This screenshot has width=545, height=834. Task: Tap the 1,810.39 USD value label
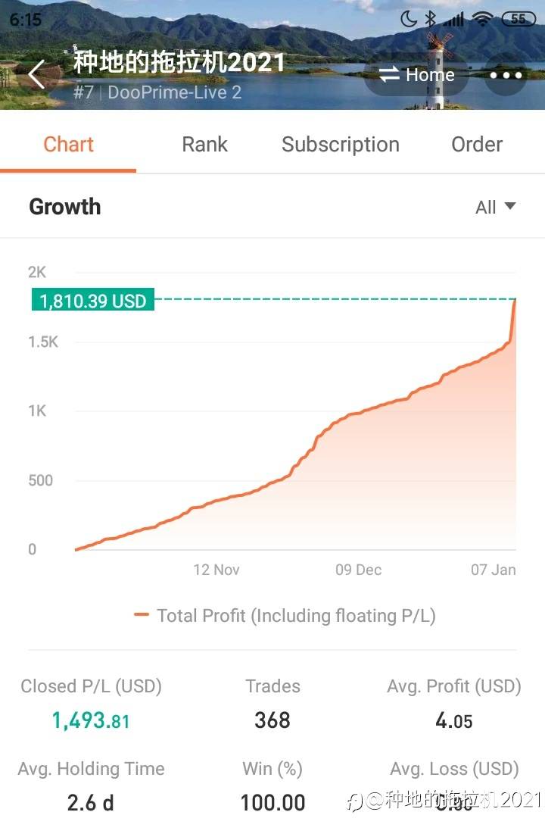93,300
